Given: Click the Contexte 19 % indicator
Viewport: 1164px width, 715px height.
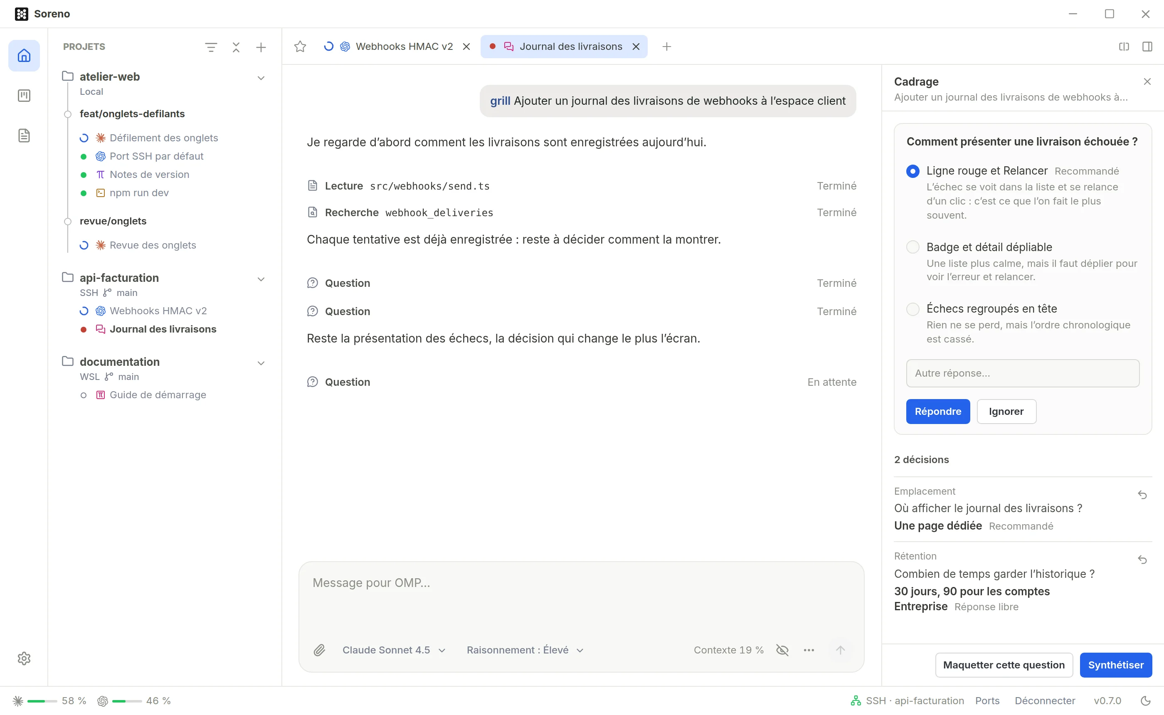Looking at the screenshot, I should coord(729,650).
